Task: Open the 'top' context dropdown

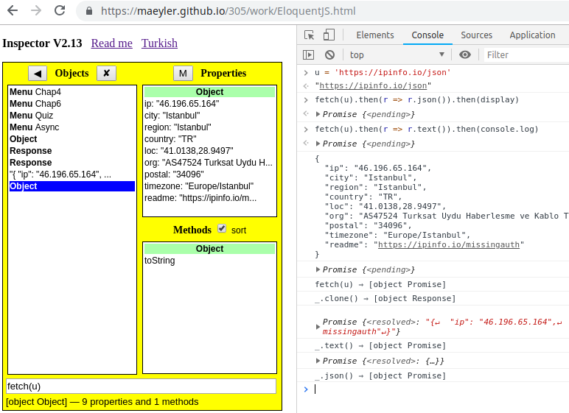Action: (x=397, y=54)
